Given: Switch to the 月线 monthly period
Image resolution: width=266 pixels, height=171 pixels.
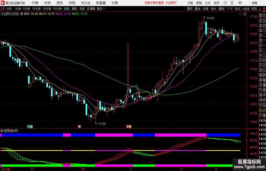Looking at the screenshot, I should coord(82,9).
